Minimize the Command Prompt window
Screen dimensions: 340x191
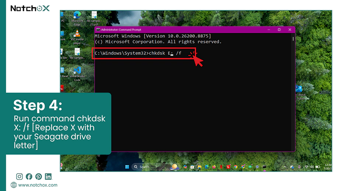coord(269,30)
